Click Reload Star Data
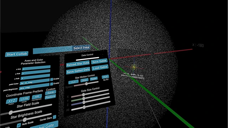Screen dimensions: 228x128 (x=78, y=64)
